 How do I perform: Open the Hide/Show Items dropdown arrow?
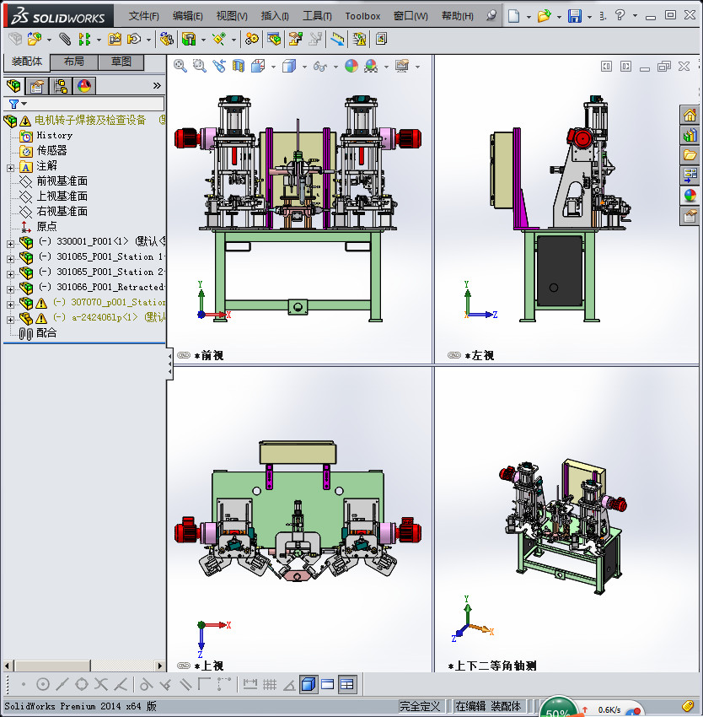(335, 67)
